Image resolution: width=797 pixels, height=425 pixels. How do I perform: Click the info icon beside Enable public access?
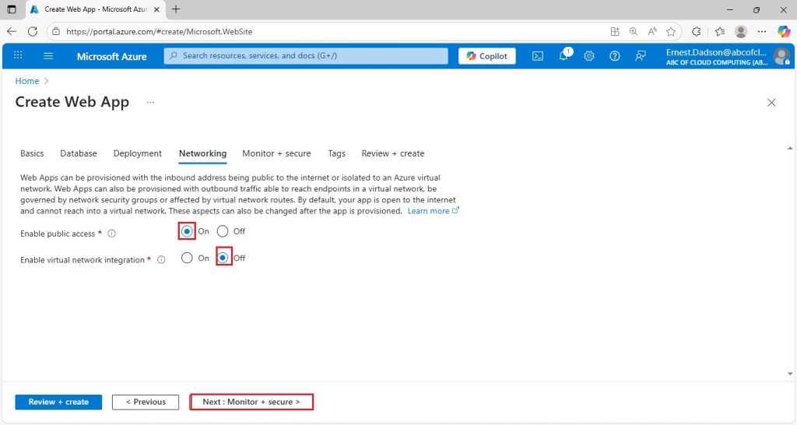[x=112, y=234]
